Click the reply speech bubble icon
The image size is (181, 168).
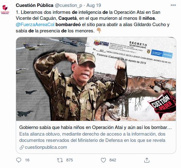click(x=19, y=160)
